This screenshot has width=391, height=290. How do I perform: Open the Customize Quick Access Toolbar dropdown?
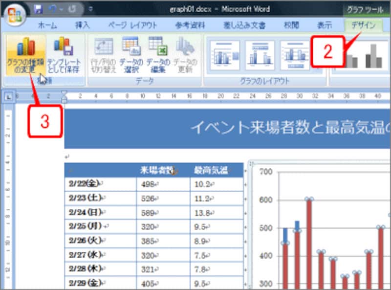[89, 9]
